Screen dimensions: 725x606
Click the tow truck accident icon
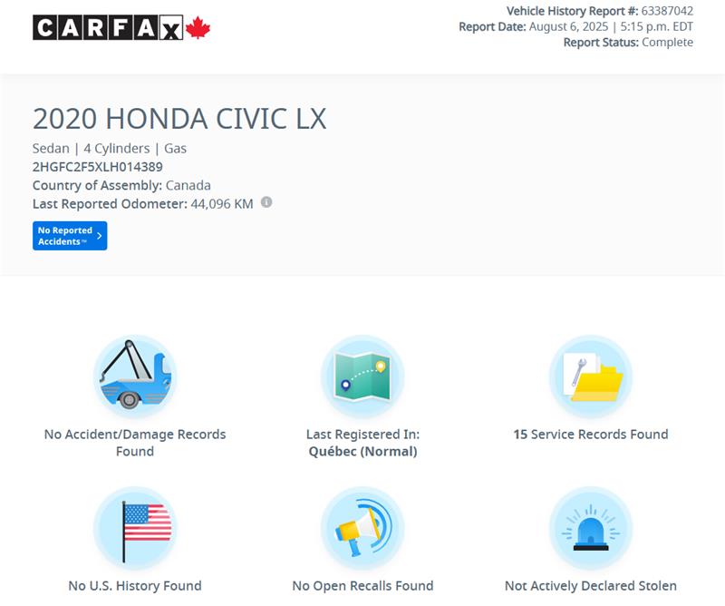click(135, 376)
